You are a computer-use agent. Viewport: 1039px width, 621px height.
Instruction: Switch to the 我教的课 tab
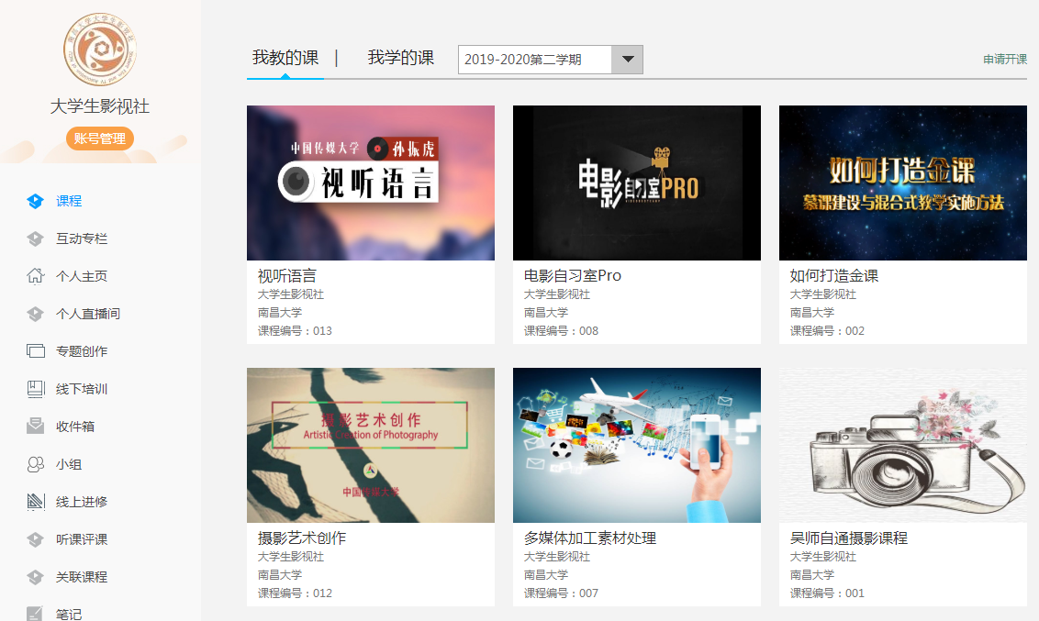(x=285, y=58)
